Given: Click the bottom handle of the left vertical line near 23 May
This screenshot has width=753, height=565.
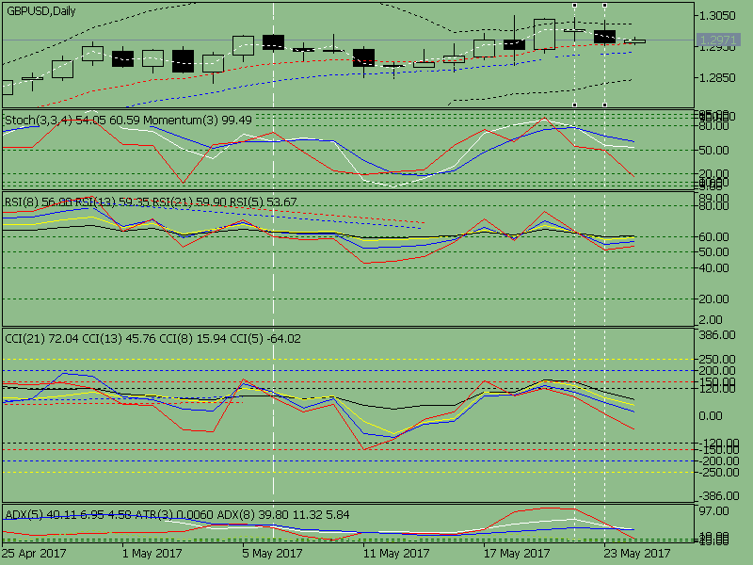Looking at the screenshot, I should point(575,105).
